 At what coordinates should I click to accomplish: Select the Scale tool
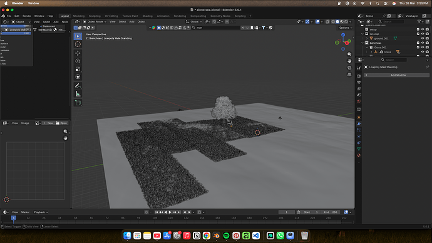(78, 69)
